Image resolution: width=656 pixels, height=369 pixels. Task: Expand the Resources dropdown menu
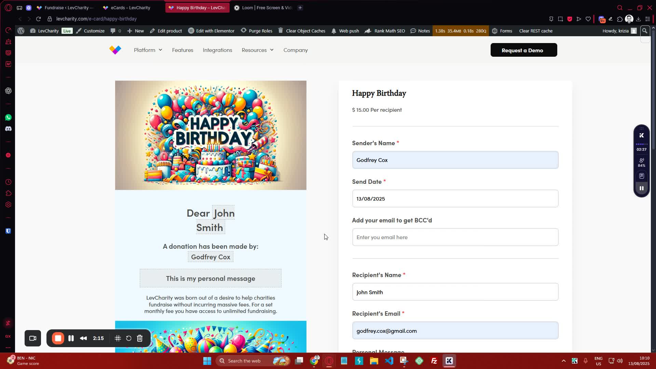pos(258,50)
